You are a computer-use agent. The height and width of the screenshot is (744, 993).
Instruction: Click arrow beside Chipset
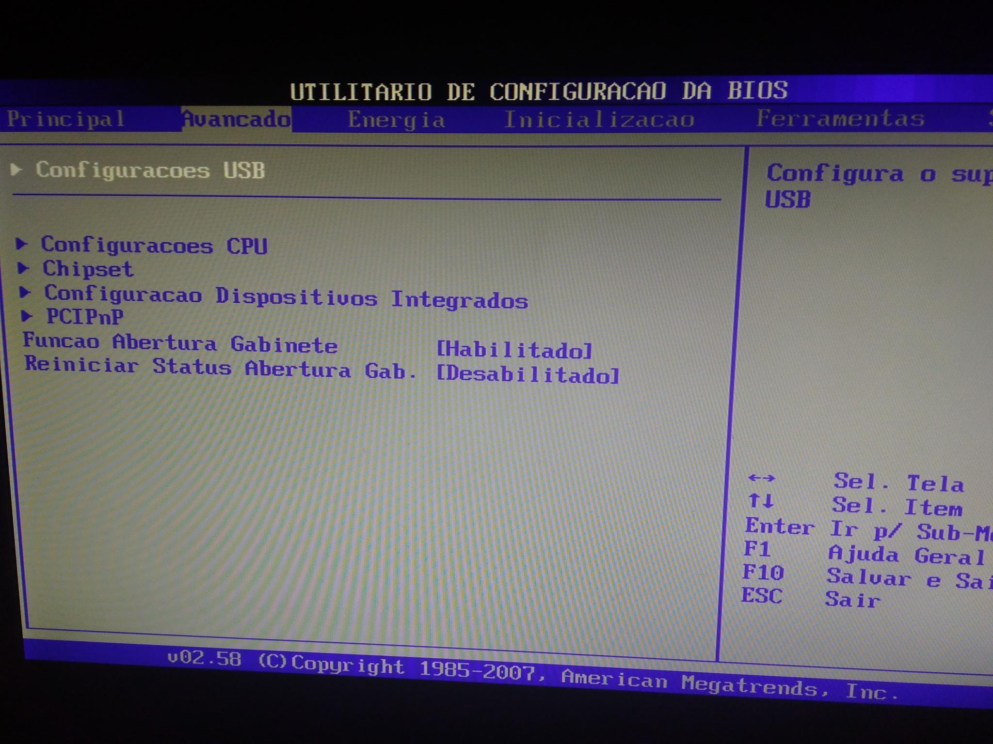pyautogui.click(x=23, y=267)
